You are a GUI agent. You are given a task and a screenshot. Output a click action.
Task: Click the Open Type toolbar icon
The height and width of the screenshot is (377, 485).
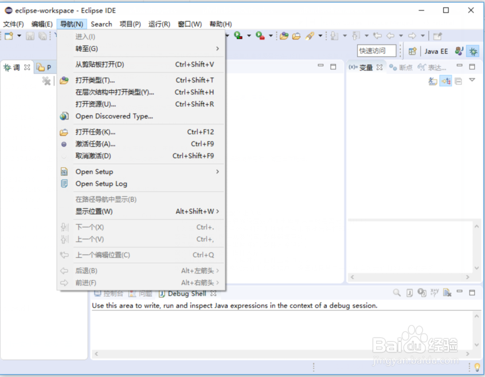[284, 36]
